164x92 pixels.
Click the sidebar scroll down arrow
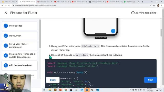(x=40, y=78)
